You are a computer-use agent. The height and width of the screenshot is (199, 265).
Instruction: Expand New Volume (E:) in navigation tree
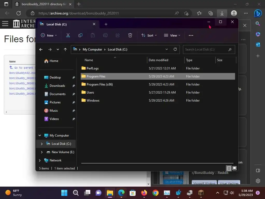tap(42, 152)
